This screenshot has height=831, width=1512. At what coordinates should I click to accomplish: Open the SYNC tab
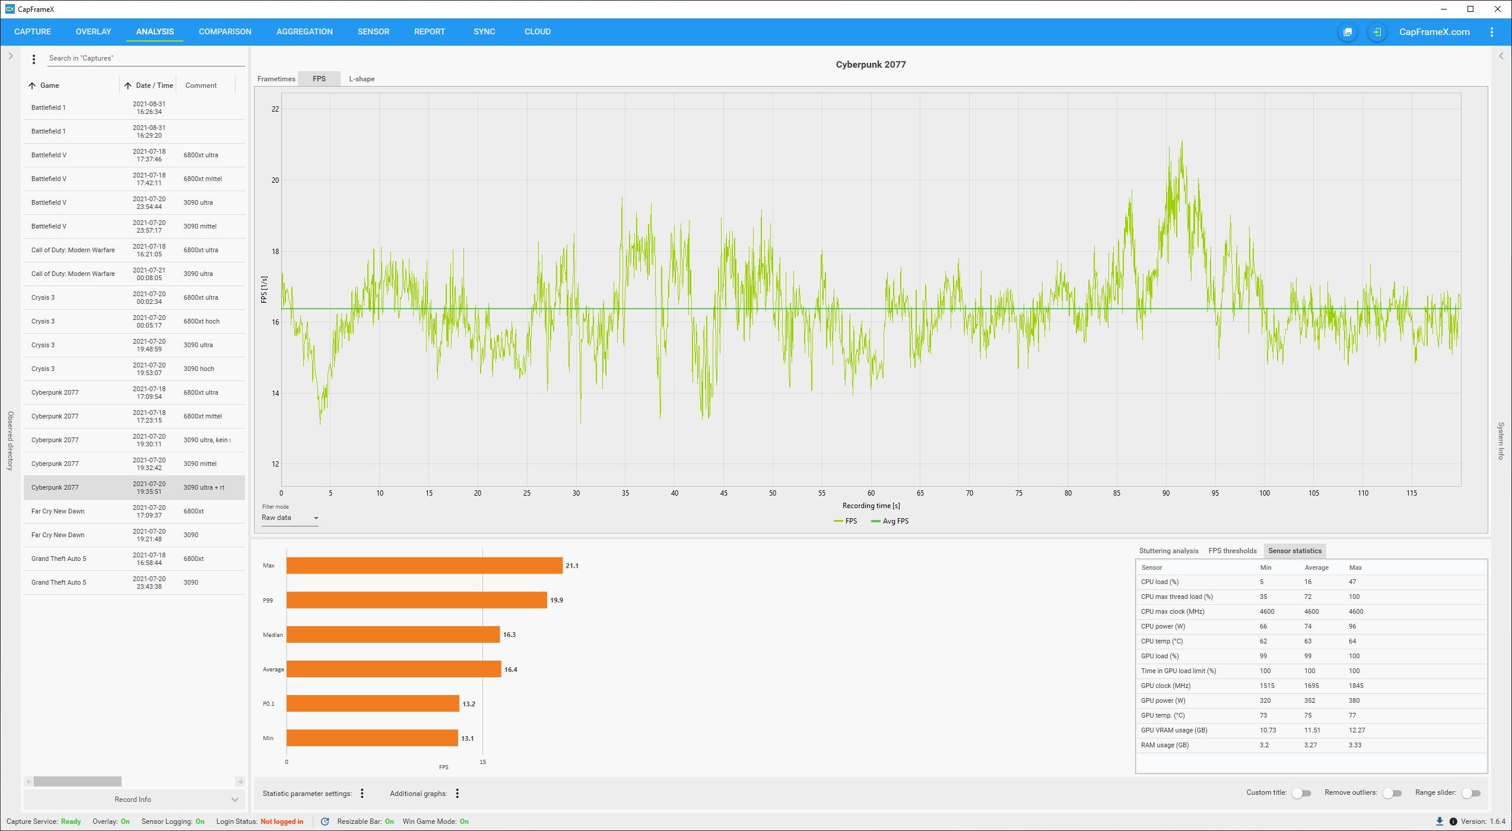[x=484, y=32]
